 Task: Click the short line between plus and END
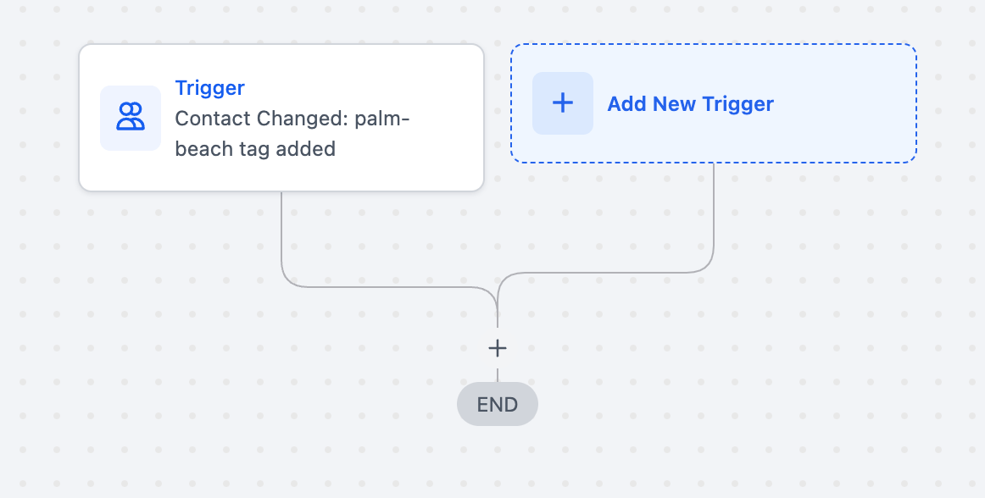tap(498, 373)
